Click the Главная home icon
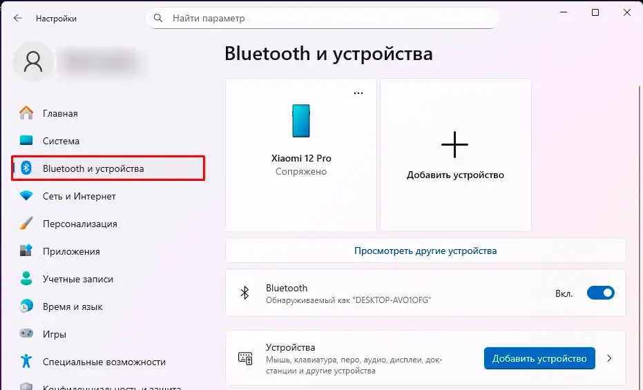This screenshot has height=390, width=643. pos(26,113)
